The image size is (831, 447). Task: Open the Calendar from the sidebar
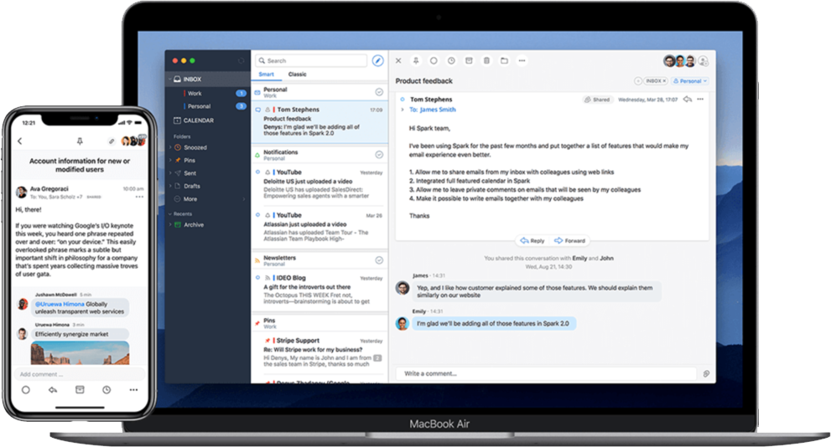point(194,121)
